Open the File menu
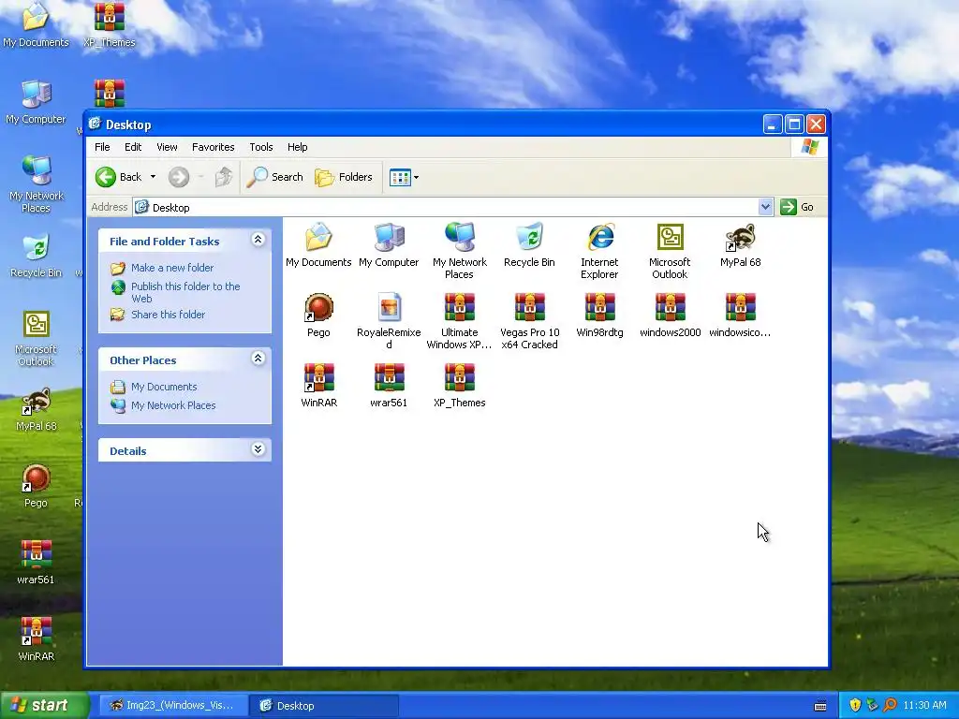 pos(102,147)
